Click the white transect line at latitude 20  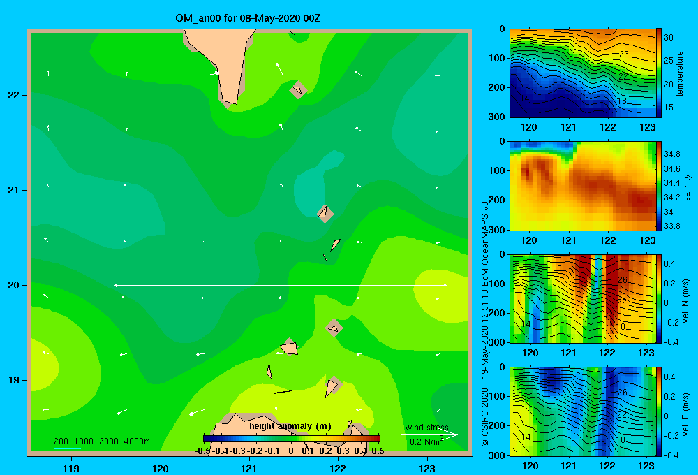coord(281,285)
